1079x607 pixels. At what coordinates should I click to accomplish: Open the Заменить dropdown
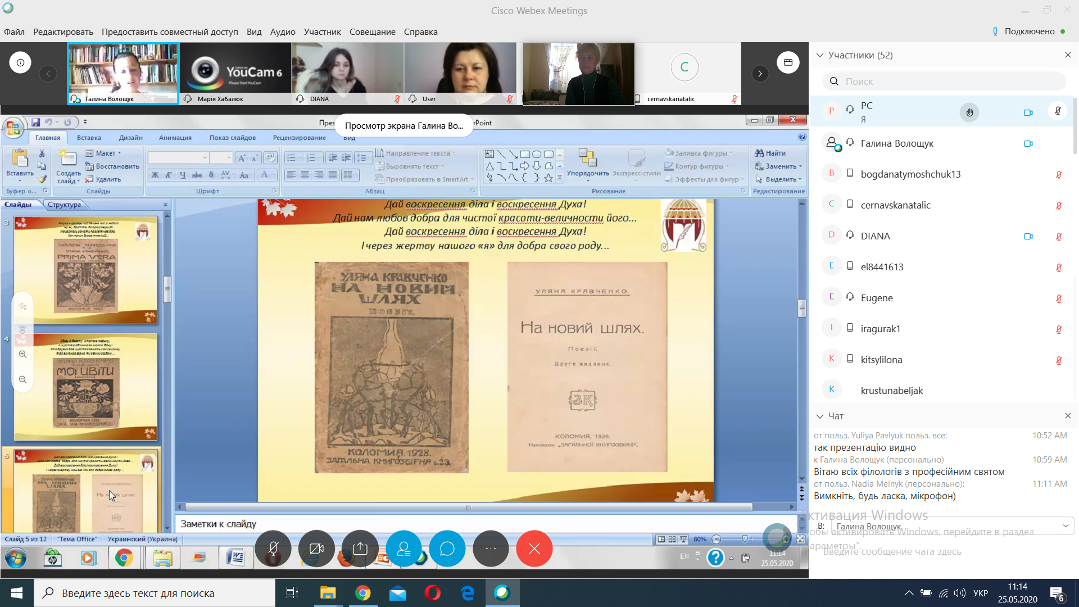tap(778, 166)
